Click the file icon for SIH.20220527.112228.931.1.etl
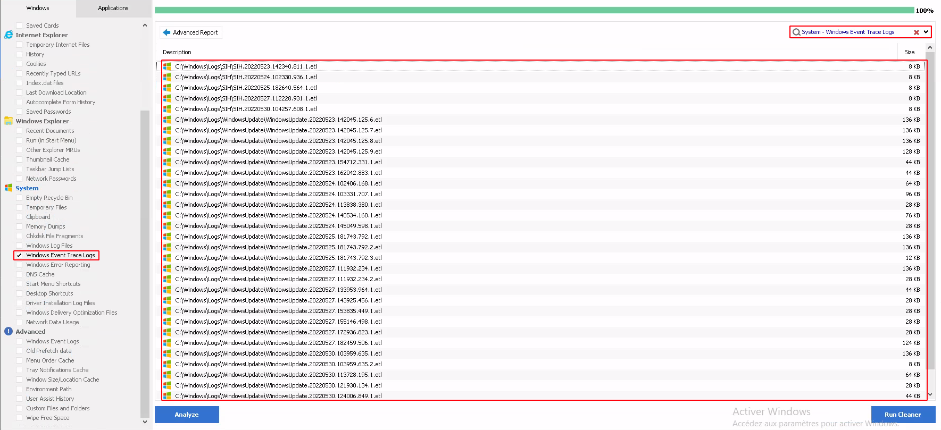This screenshot has height=430, width=941. click(167, 98)
